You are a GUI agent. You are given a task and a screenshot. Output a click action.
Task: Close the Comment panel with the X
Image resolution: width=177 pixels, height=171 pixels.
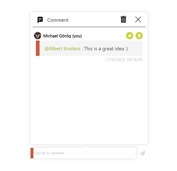tap(138, 19)
